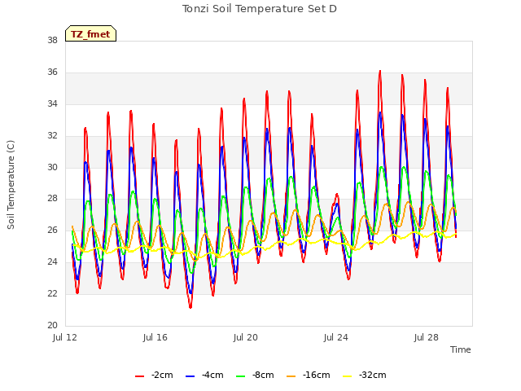Click the chart title Tonzi Soil Temperature Set D
This screenshot has width=521, height=391.
click(x=260, y=9)
